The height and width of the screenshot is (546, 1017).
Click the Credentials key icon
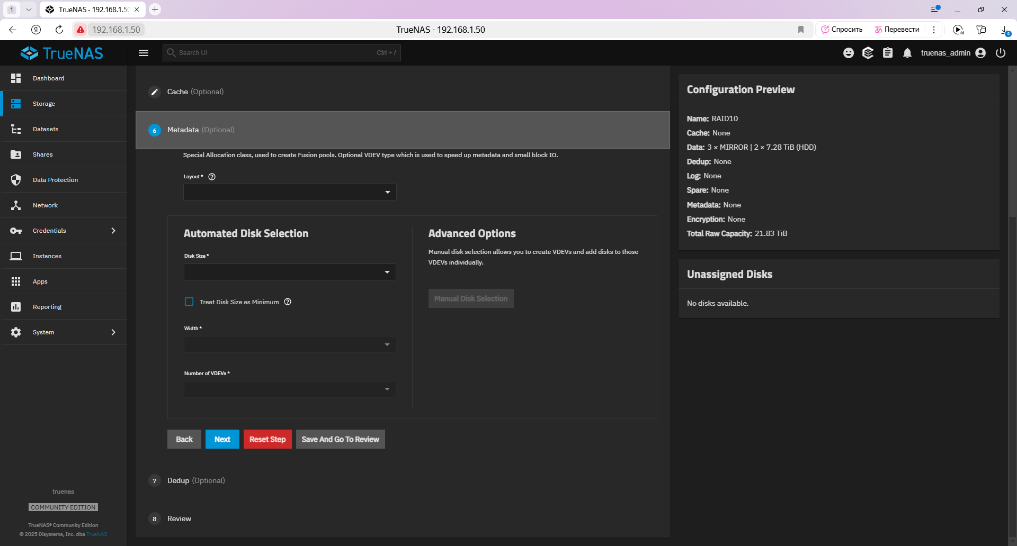(16, 231)
